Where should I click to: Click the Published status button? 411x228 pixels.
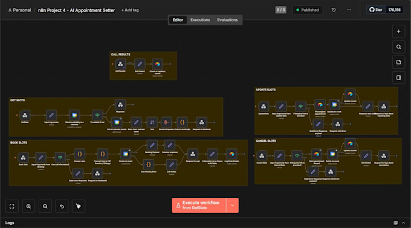tap(308, 10)
